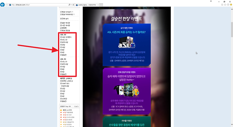Open the 방명록 guestbook

point(63,28)
